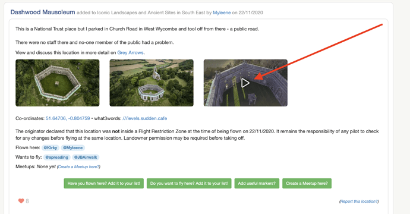Play the mausoleum video thumbnail
The width and height of the screenshot is (410, 214).
[x=245, y=83]
